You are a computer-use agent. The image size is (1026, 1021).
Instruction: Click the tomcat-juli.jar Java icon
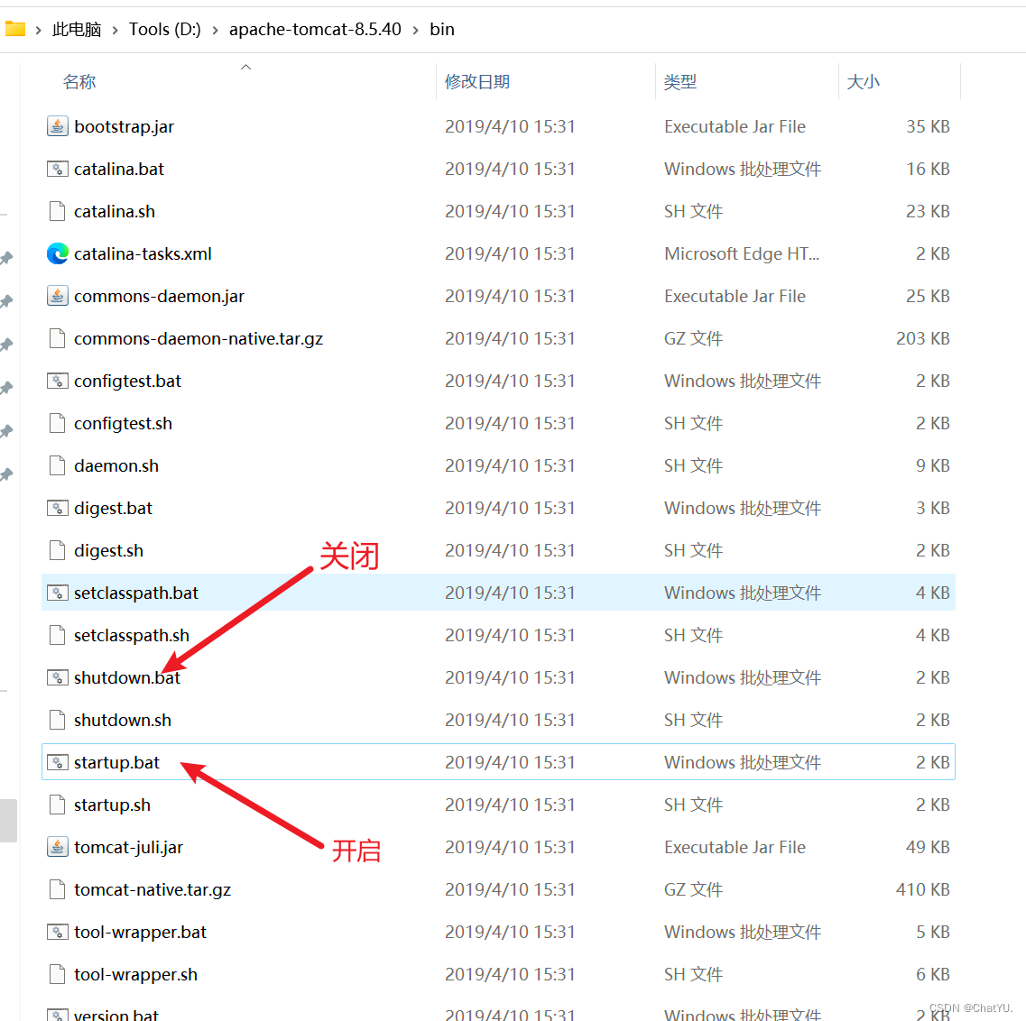[x=58, y=847]
